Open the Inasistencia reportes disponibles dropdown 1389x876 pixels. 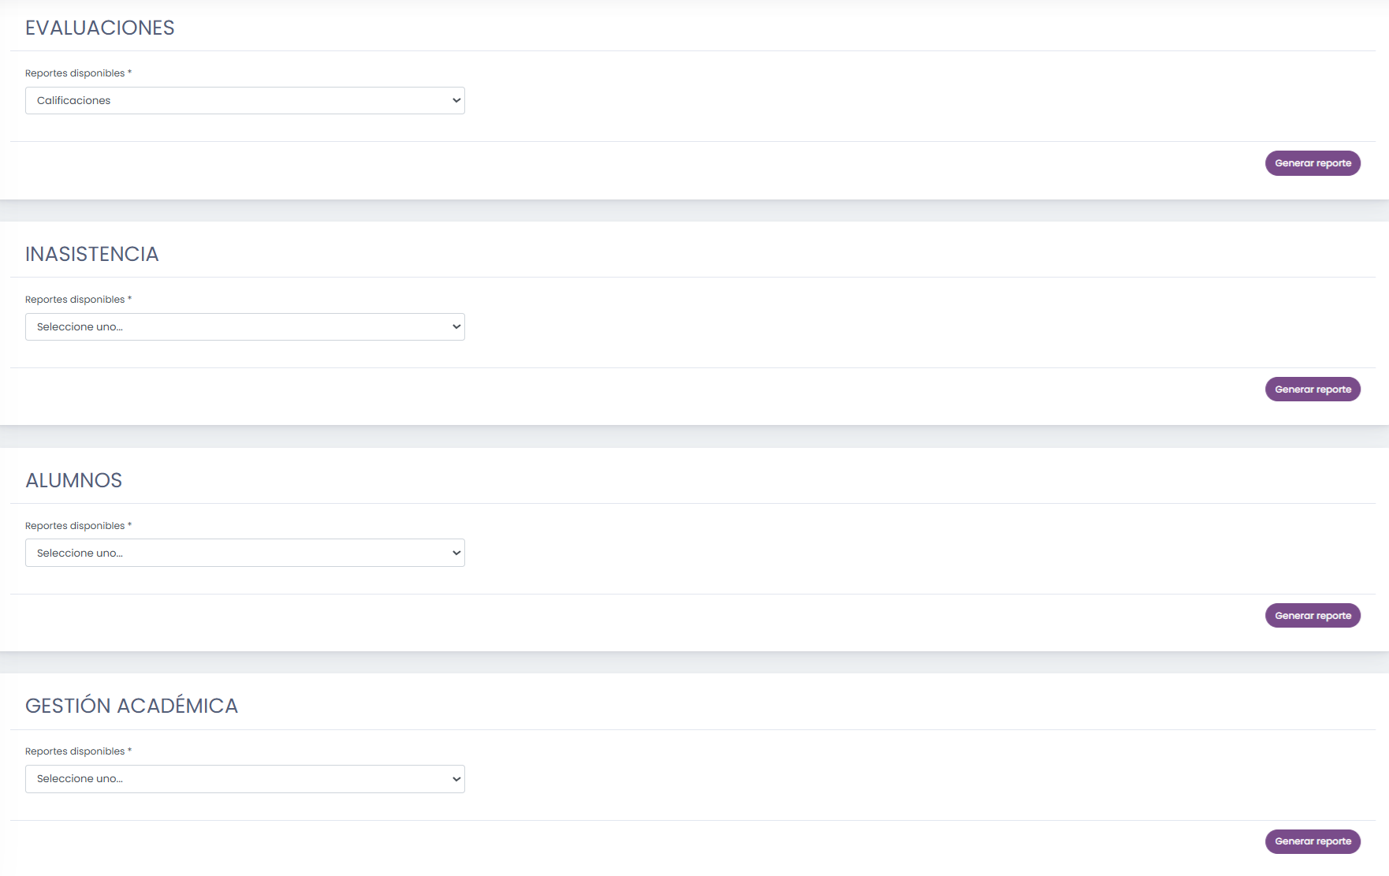coord(244,326)
